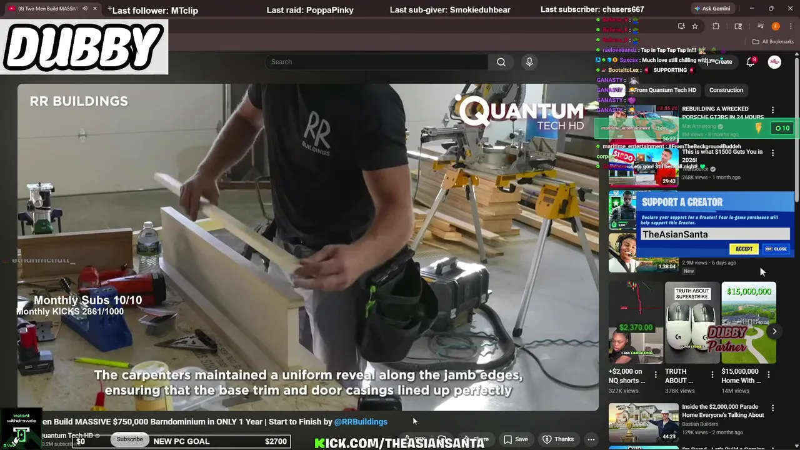Viewport: 800px width, 450px height.
Task: Show next shorts with arrow chevron
Action: point(774,332)
